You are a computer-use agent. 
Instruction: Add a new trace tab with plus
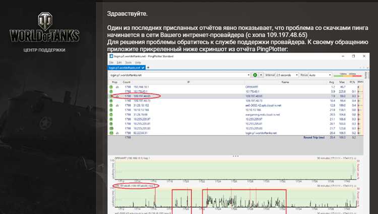point(148,68)
